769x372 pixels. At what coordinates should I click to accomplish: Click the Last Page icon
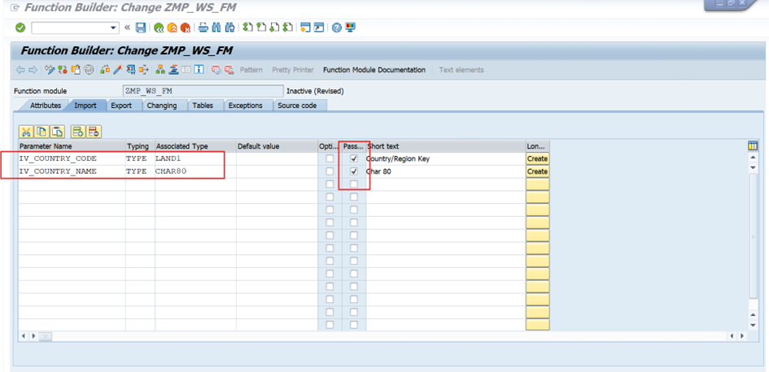click(288, 28)
